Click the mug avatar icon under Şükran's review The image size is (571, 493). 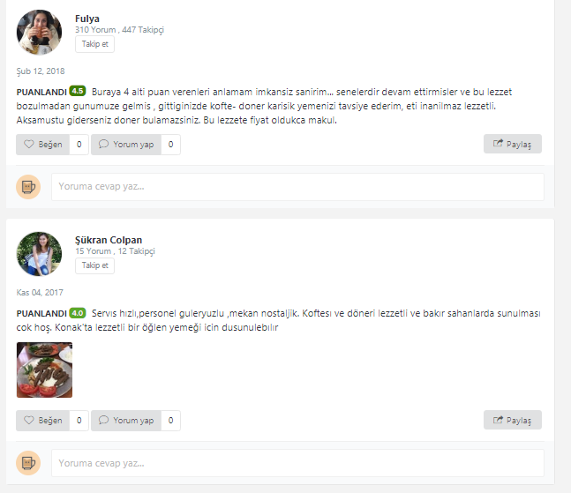28,463
